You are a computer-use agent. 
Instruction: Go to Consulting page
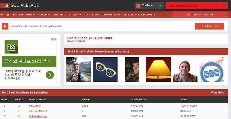click(x=91, y=15)
